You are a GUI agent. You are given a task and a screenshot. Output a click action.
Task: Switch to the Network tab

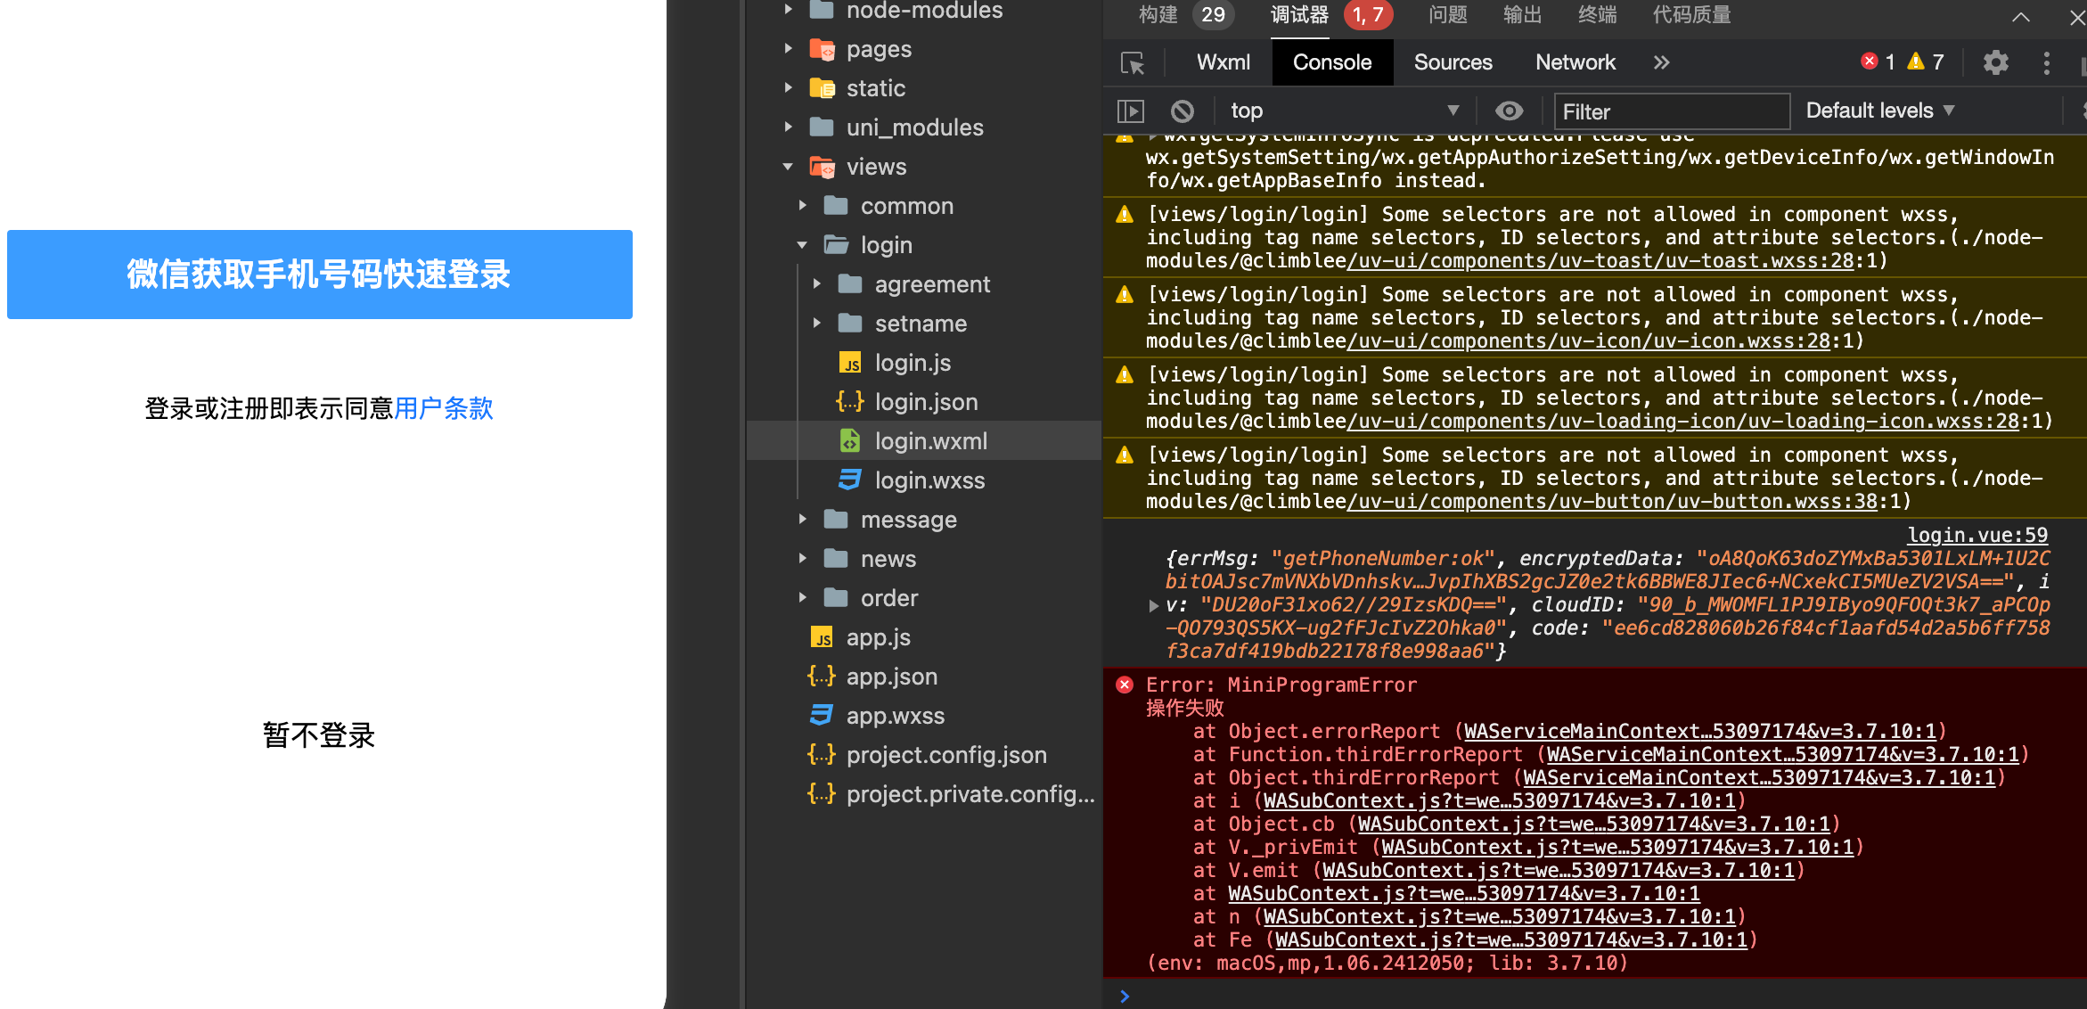pyautogui.click(x=1575, y=62)
